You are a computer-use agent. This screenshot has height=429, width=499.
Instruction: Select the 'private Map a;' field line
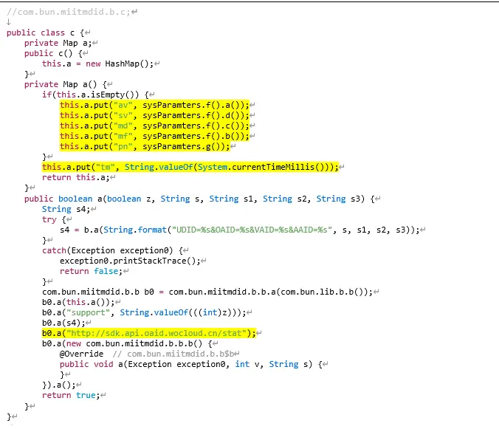56,44
